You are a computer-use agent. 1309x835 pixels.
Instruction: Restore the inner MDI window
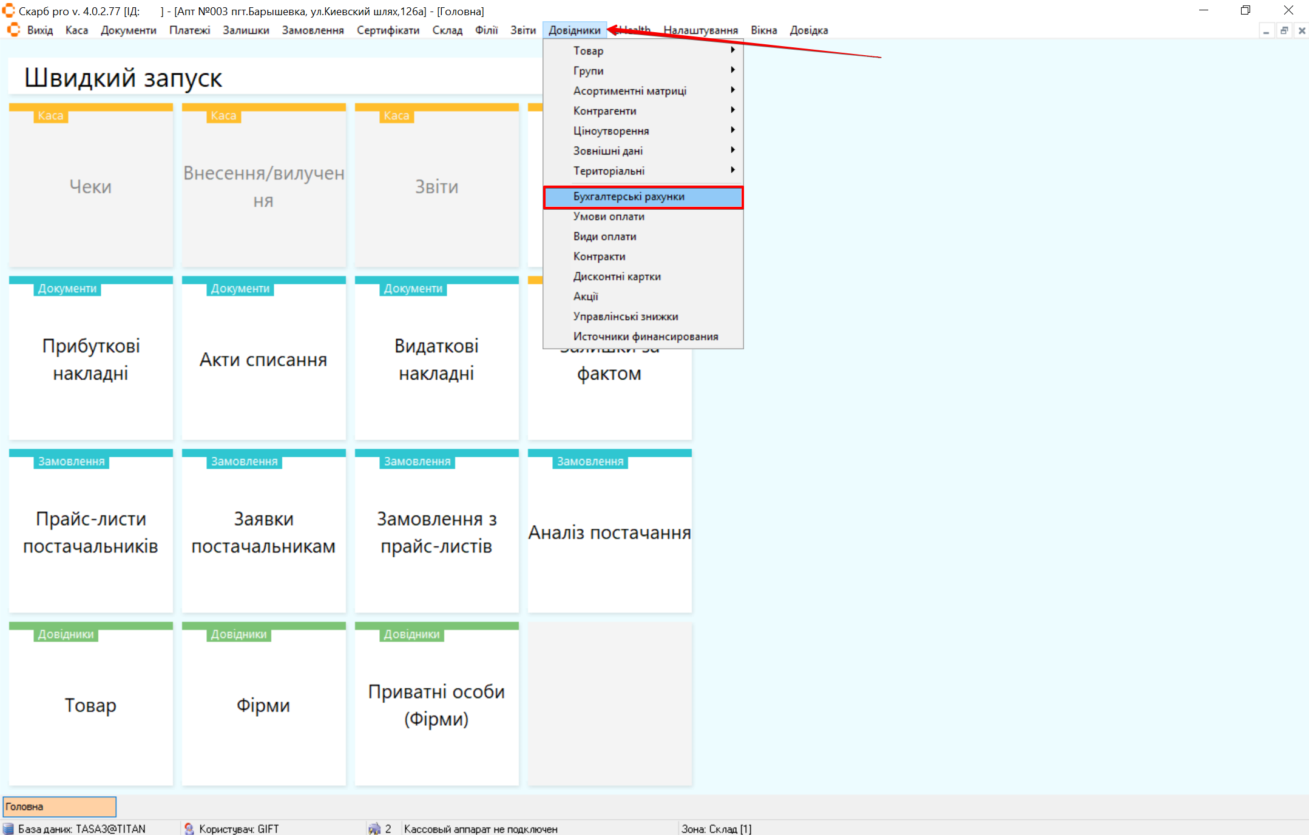[1284, 30]
